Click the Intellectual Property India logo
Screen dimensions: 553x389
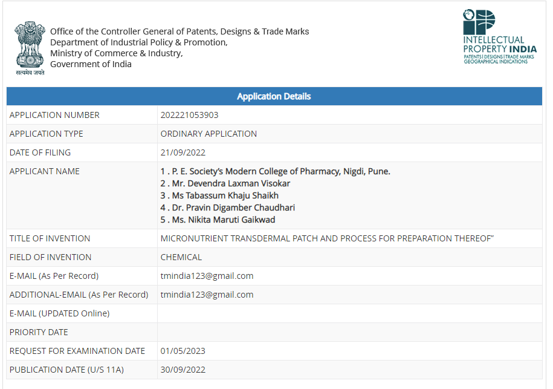(x=500, y=37)
